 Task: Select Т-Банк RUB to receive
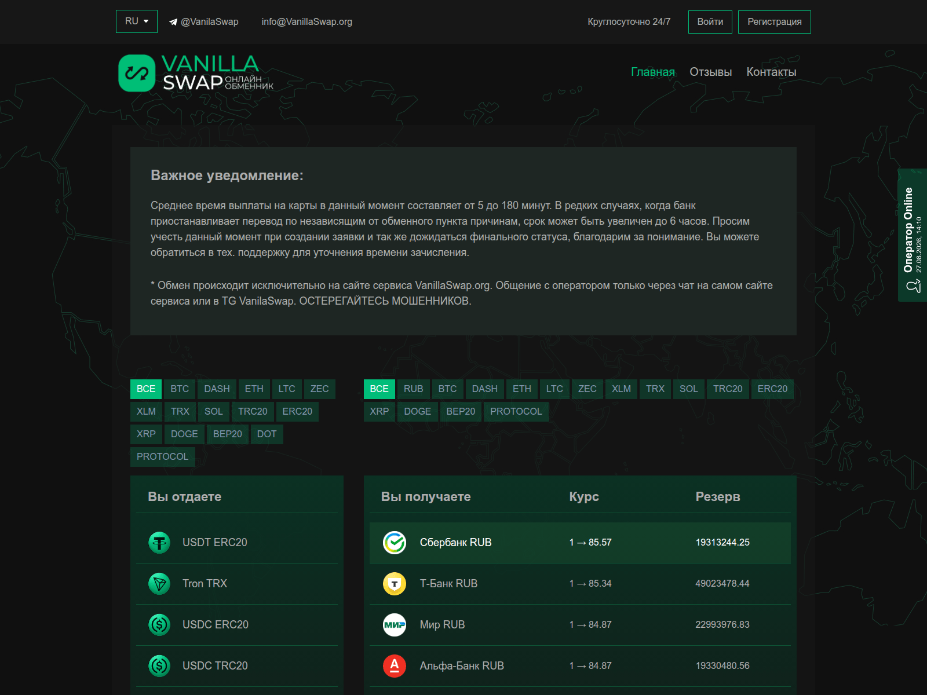click(580, 584)
